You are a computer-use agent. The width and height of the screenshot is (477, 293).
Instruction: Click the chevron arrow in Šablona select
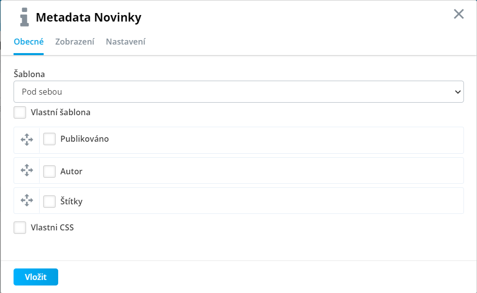tap(457, 92)
